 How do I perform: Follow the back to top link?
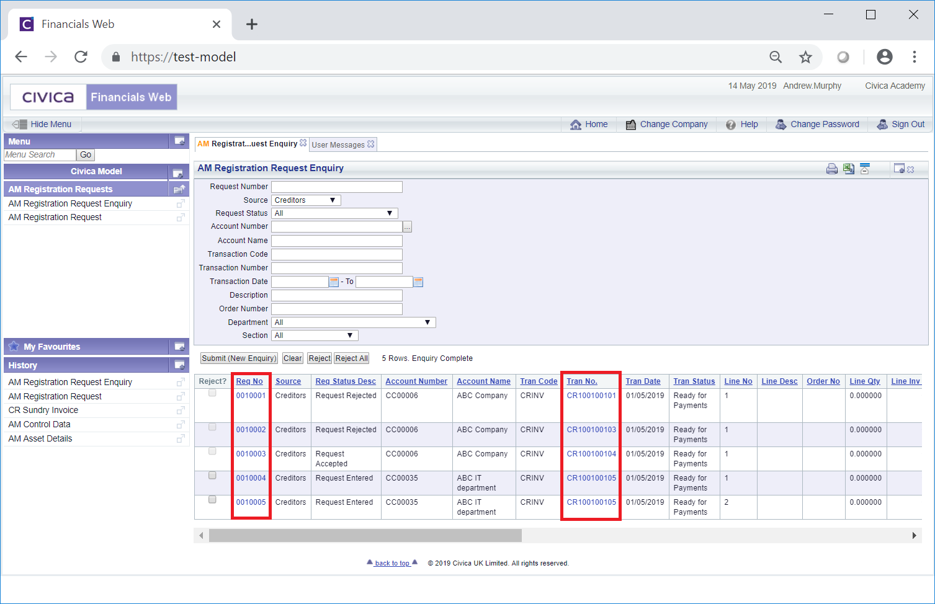click(392, 563)
